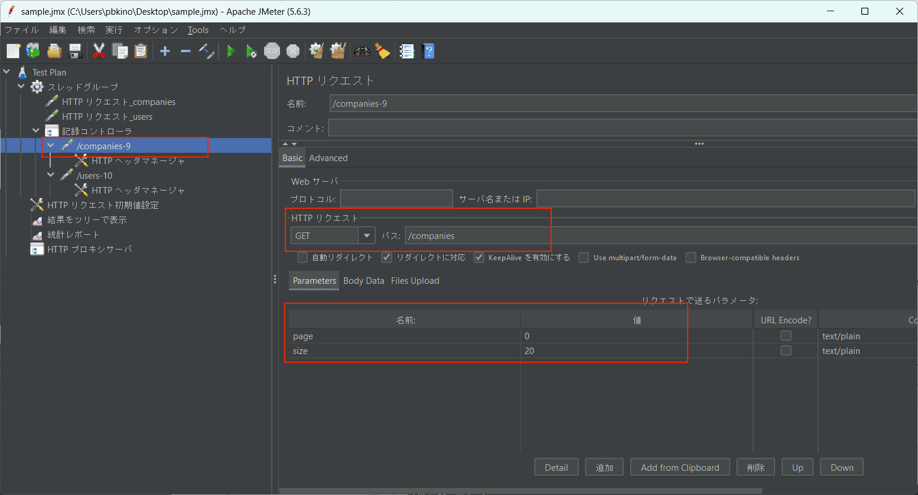The height and width of the screenshot is (495, 918).
Task: Collapse the Test Plan tree node
Action: click(x=7, y=72)
